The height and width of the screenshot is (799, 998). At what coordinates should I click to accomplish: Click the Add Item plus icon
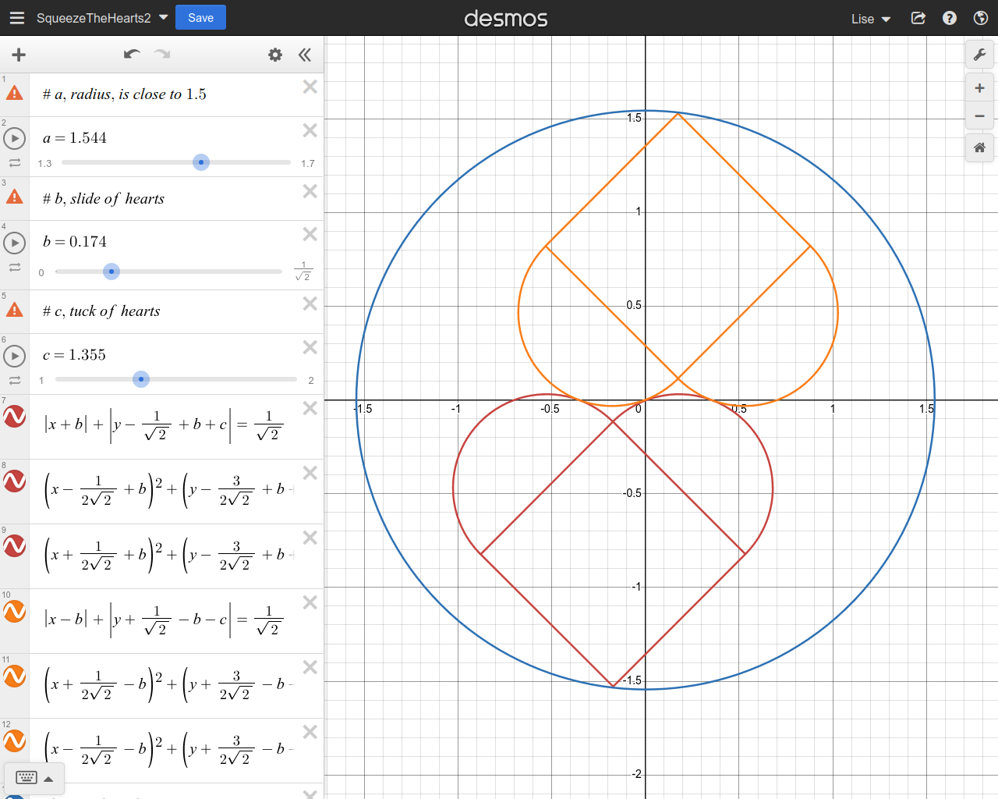pos(19,55)
